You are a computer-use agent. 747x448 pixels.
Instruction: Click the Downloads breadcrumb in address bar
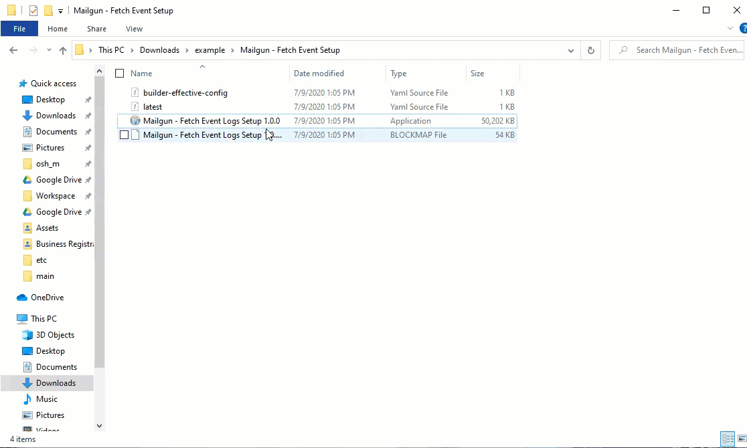159,50
